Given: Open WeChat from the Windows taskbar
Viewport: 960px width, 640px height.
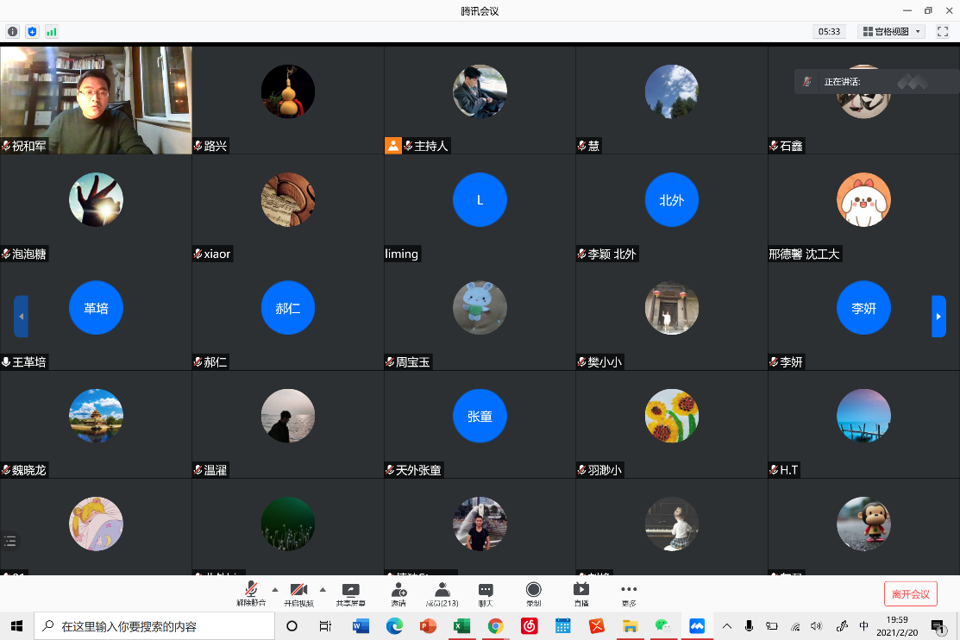Looking at the screenshot, I should pos(662,626).
